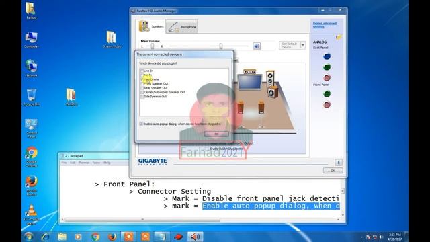Mute the main volume speaker button
The width and height of the screenshot is (430, 242).
(257, 46)
